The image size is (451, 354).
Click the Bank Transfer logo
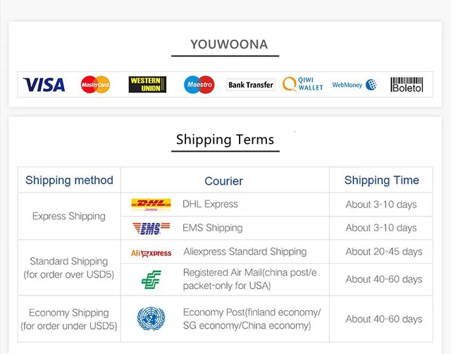pyautogui.click(x=251, y=85)
